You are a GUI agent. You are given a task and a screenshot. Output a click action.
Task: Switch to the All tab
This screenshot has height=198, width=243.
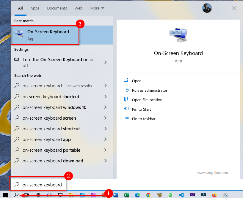tap(21, 8)
